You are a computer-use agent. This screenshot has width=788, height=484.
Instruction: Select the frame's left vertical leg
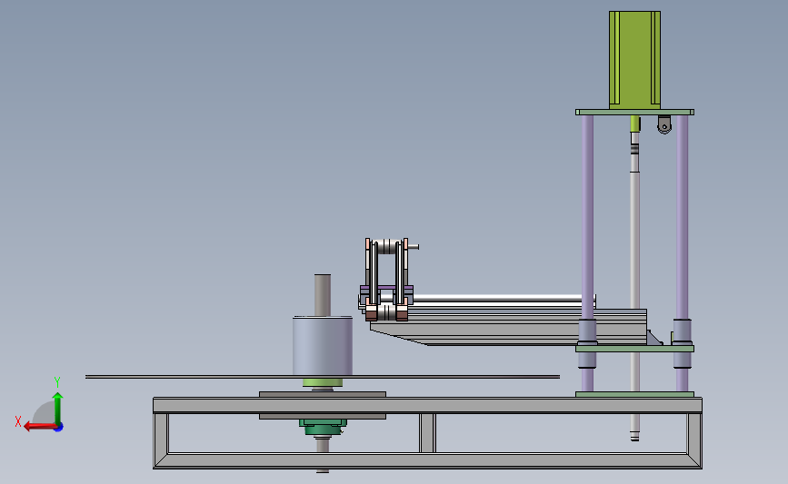click(x=161, y=433)
